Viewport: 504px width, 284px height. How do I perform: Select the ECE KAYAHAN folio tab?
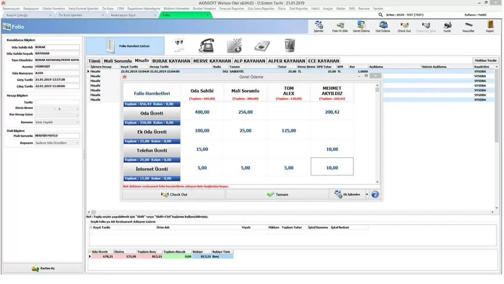[x=324, y=61]
